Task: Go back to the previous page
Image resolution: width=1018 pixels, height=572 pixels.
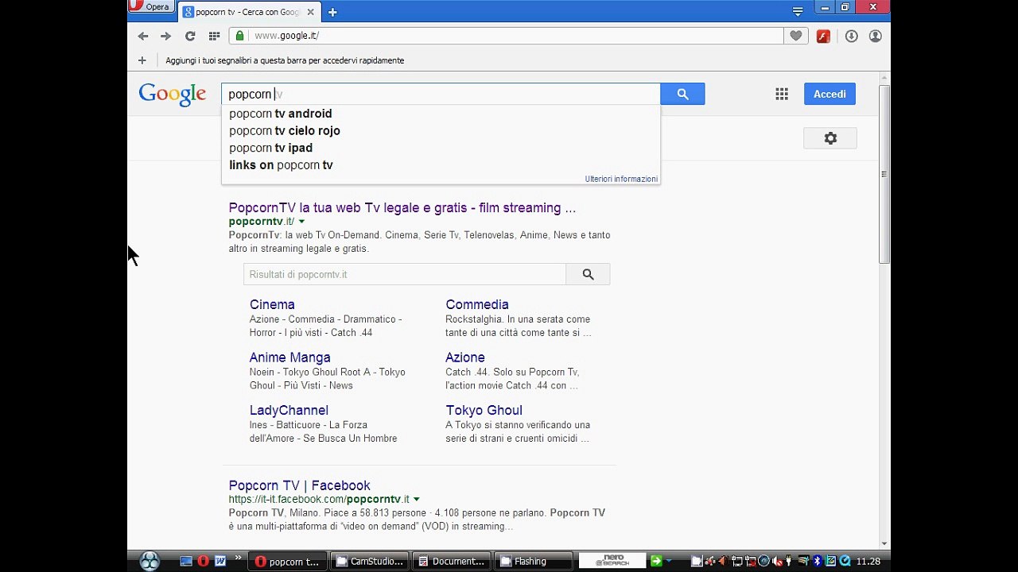Action: [x=143, y=36]
